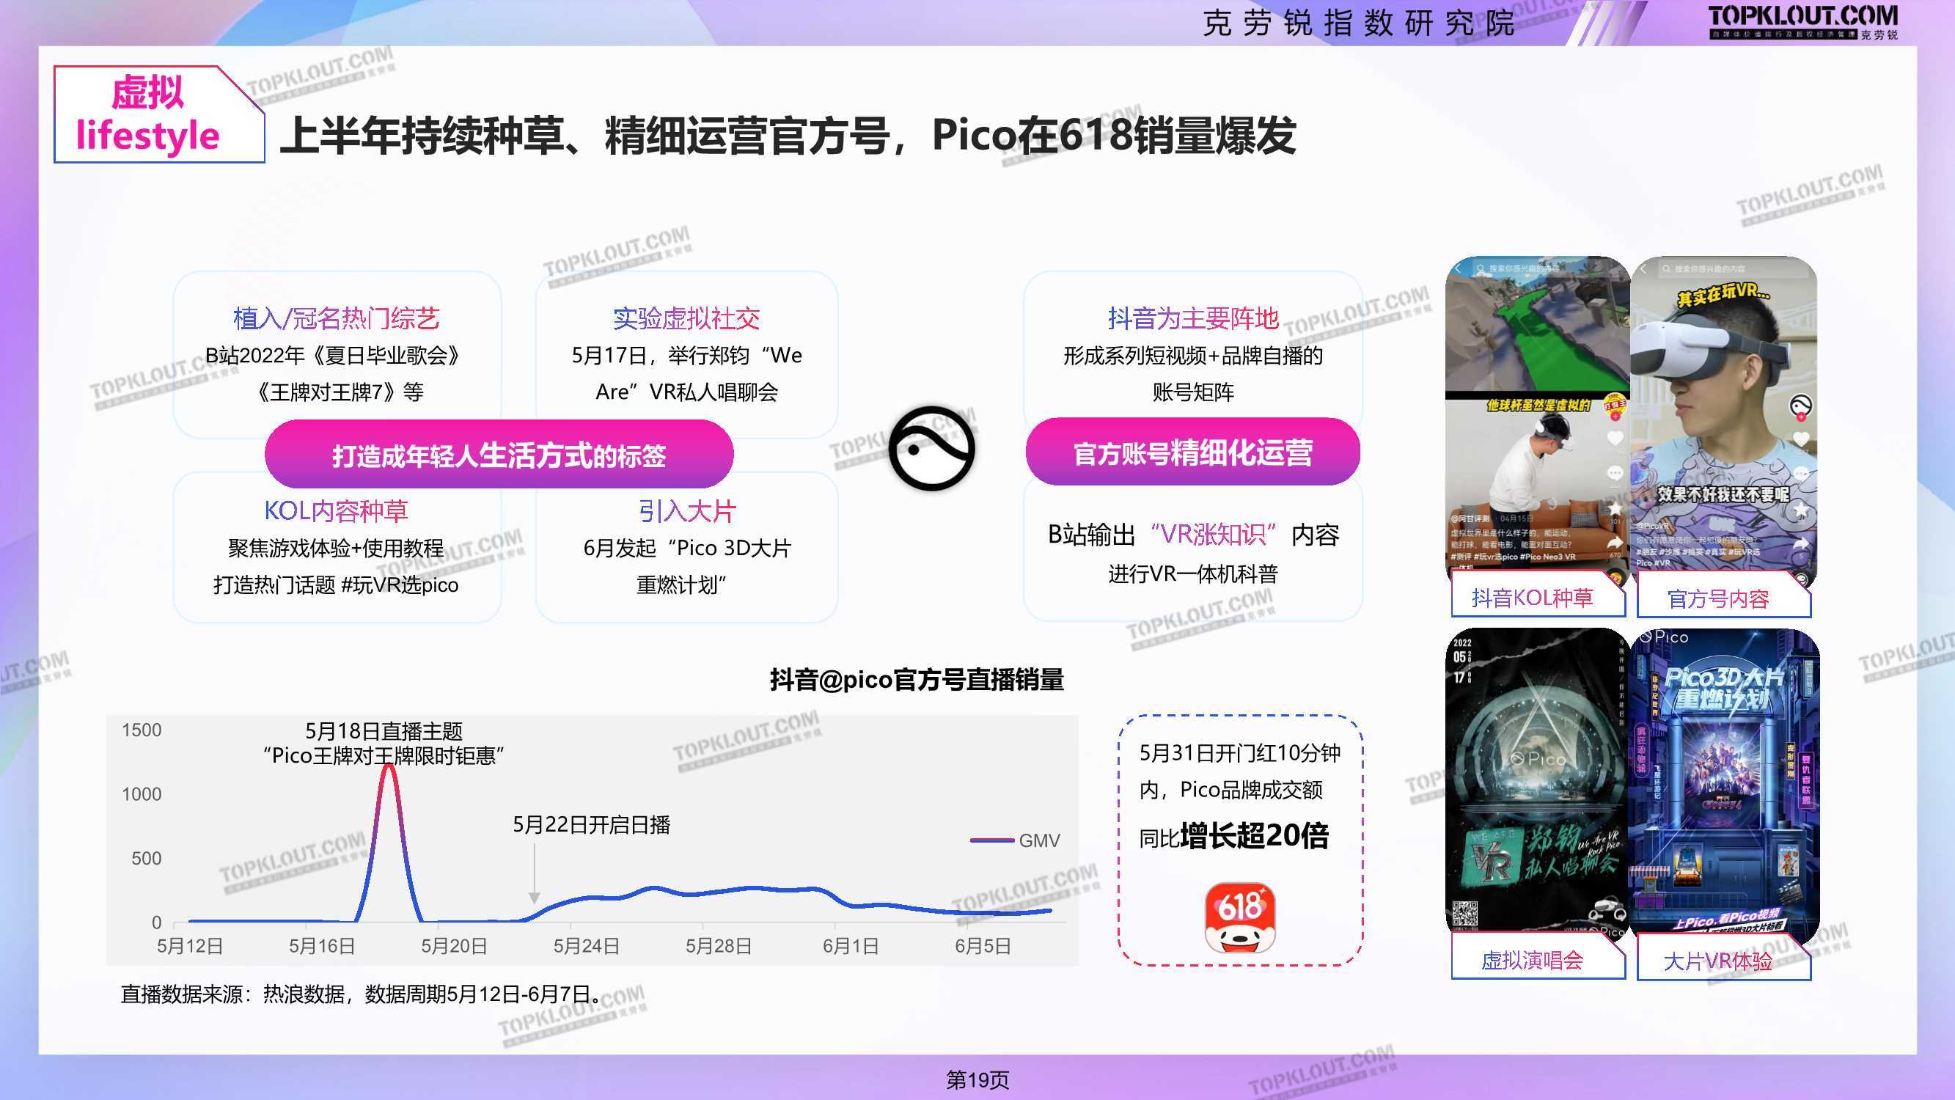Click the 引入大片 heading
The image size is (1955, 1100).
coord(687,511)
